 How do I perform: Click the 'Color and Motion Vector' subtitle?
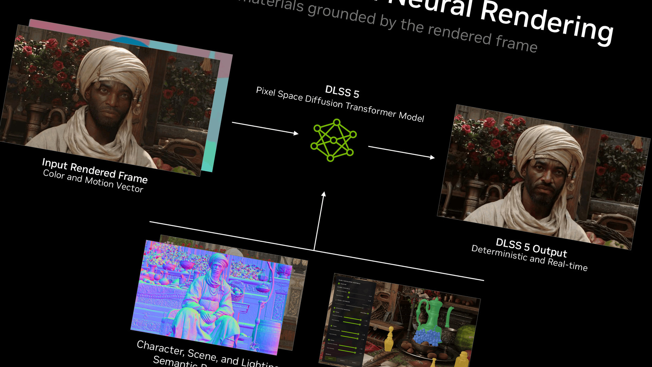click(93, 181)
